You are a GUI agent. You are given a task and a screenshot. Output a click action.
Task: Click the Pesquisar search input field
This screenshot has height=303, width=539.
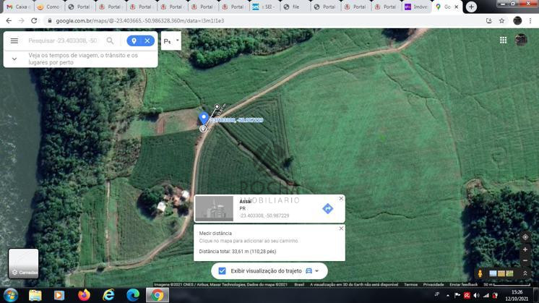[x=61, y=41]
